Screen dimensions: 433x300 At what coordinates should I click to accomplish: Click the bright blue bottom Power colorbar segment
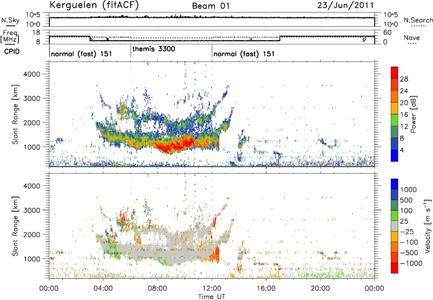[x=395, y=155]
